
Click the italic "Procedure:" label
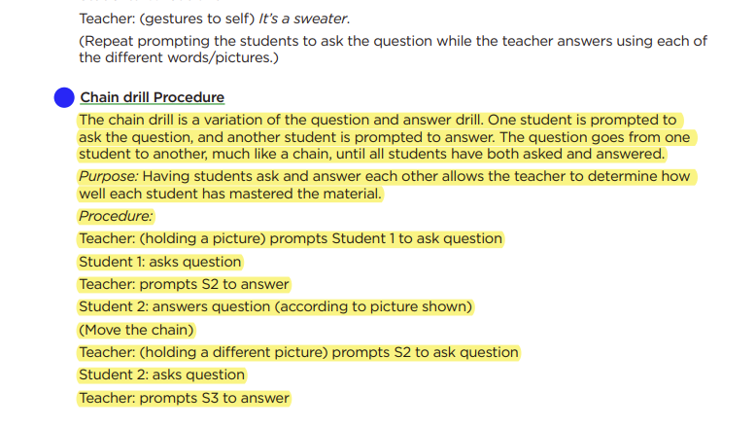pos(116,216)
